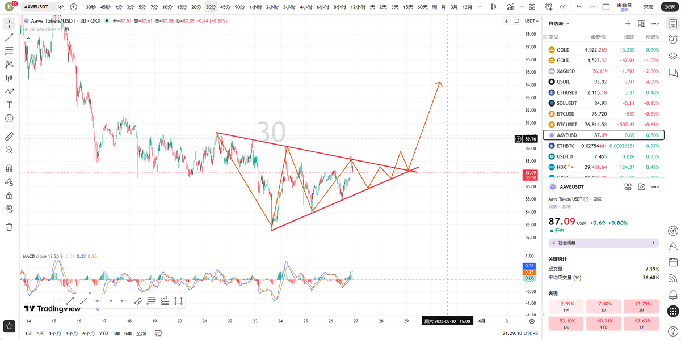Click the 89.76 price label plus button
The height and width of the screenshot is (340, 681).
(x=518, y=139)
